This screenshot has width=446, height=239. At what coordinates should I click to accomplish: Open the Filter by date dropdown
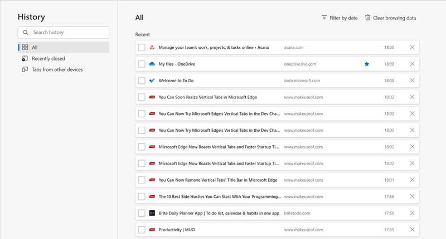(340, 18)
